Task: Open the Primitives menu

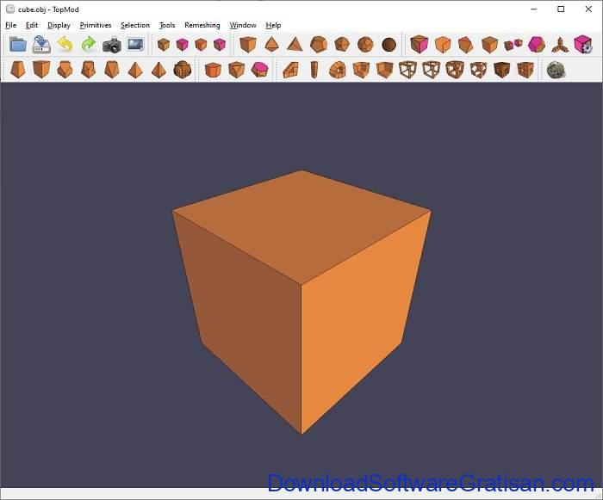Action: click(x=96, y=25)
